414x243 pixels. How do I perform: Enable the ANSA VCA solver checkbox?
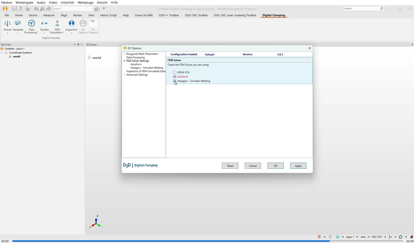(174, 72)
